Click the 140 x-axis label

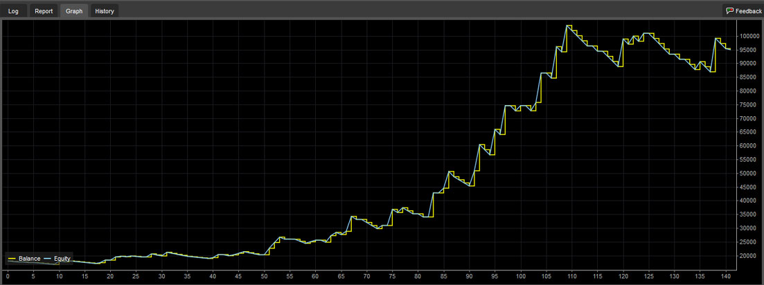[726, 275]
